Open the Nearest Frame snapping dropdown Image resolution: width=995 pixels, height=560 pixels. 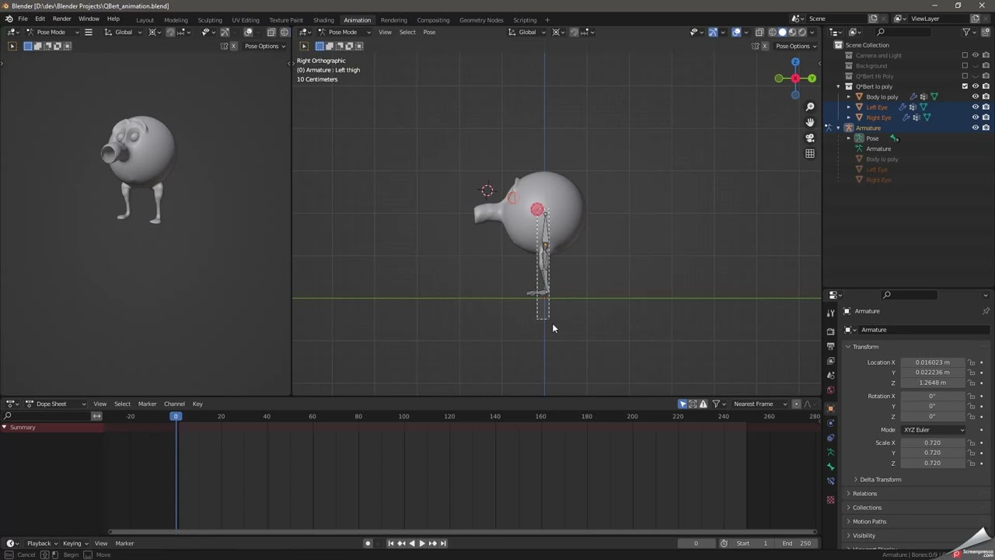pos(756,404)
